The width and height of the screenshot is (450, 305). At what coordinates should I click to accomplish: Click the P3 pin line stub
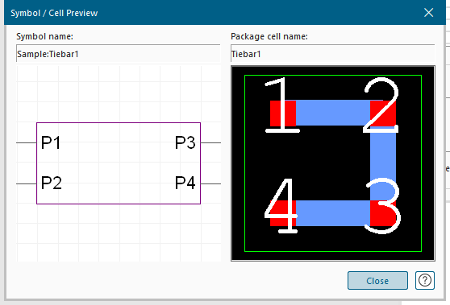pos(211,142)
